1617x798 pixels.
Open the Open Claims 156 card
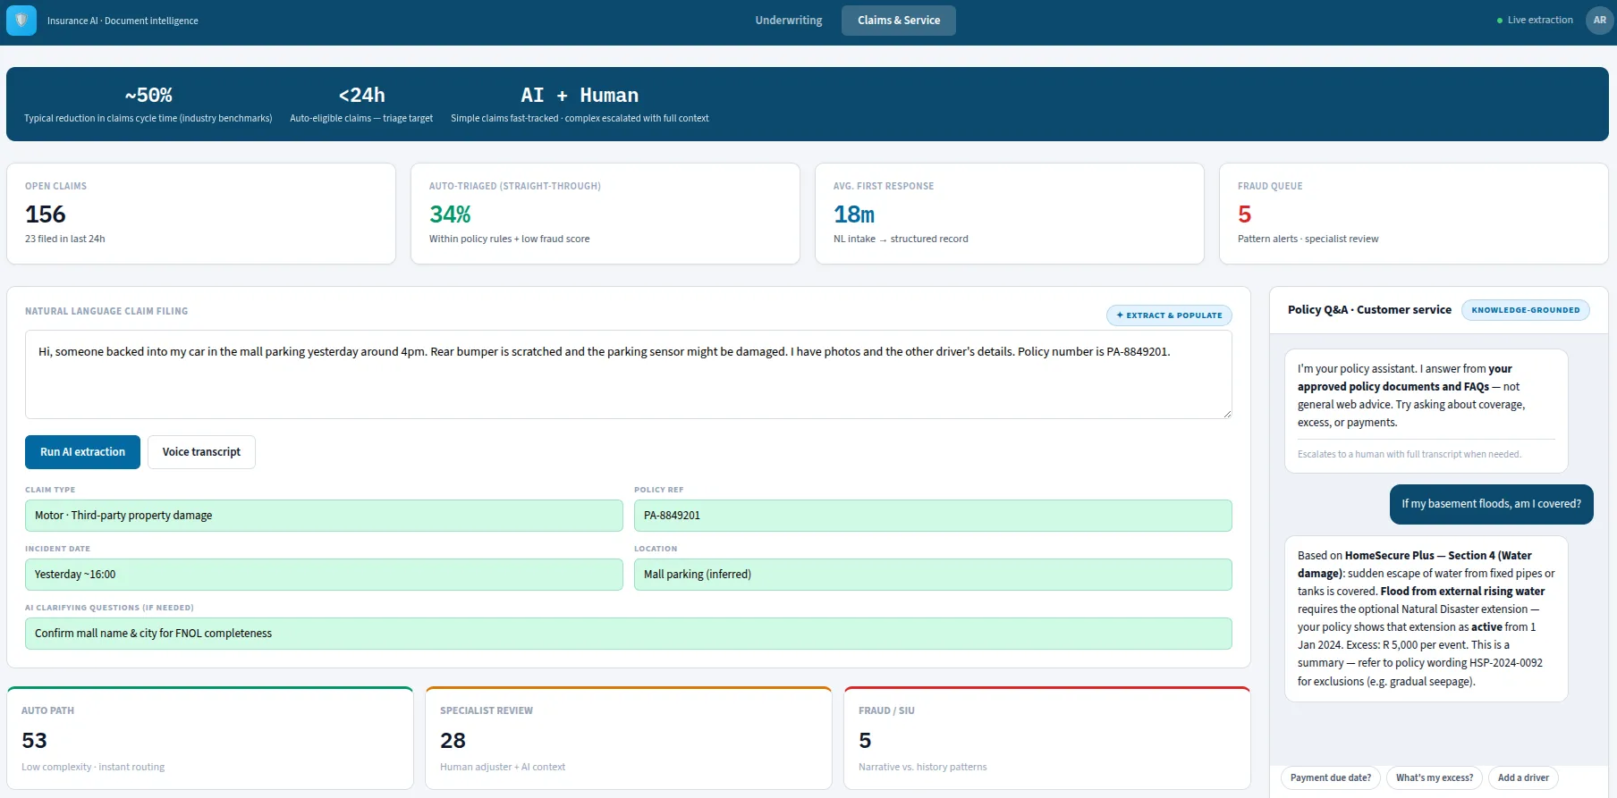[201, 214]
